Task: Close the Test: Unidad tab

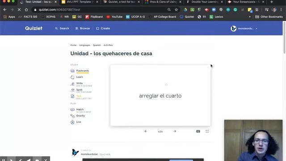Action: (x=55, y=2)
